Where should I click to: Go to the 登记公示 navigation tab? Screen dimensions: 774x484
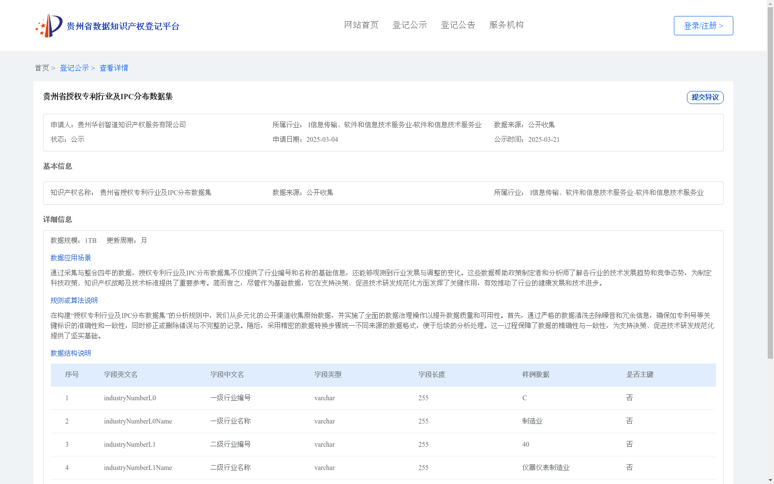pos(410,25)
